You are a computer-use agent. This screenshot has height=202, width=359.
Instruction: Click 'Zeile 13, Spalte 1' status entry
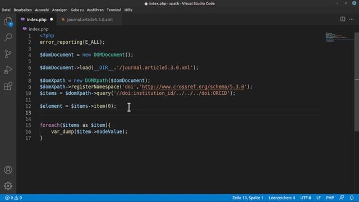coord(247,198)
